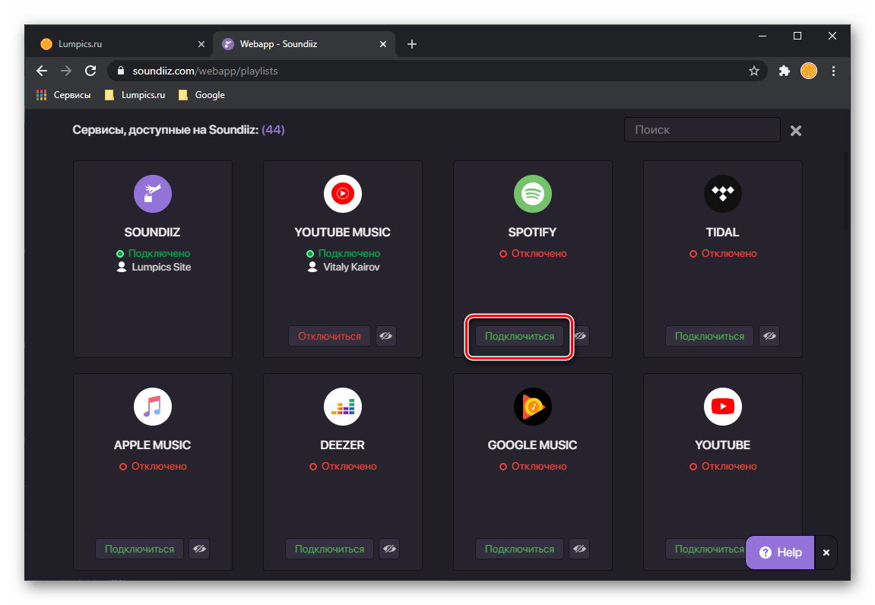Connect Tidal with Подключиться

coord(709,336)
